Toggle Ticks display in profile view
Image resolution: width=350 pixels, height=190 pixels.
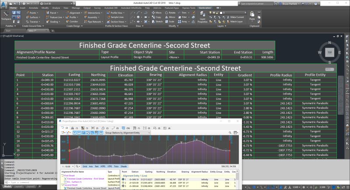tap(116, 166)
